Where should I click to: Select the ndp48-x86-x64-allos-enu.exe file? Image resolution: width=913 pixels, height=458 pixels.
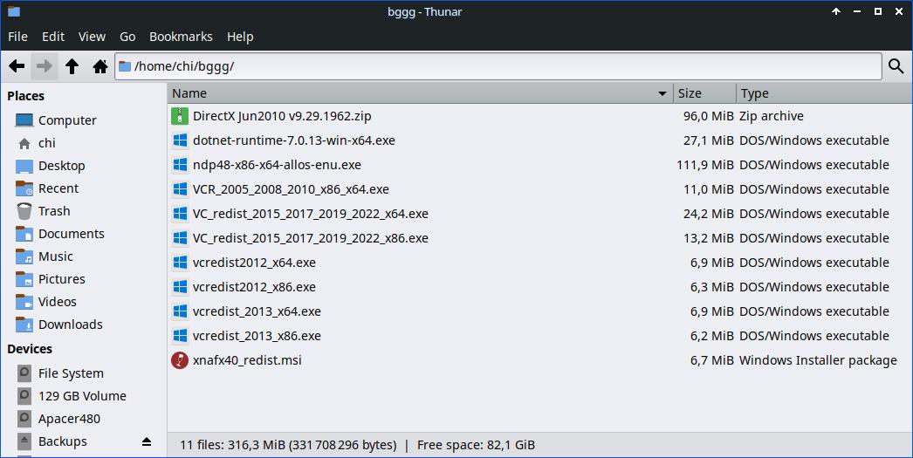click(277, 165)
